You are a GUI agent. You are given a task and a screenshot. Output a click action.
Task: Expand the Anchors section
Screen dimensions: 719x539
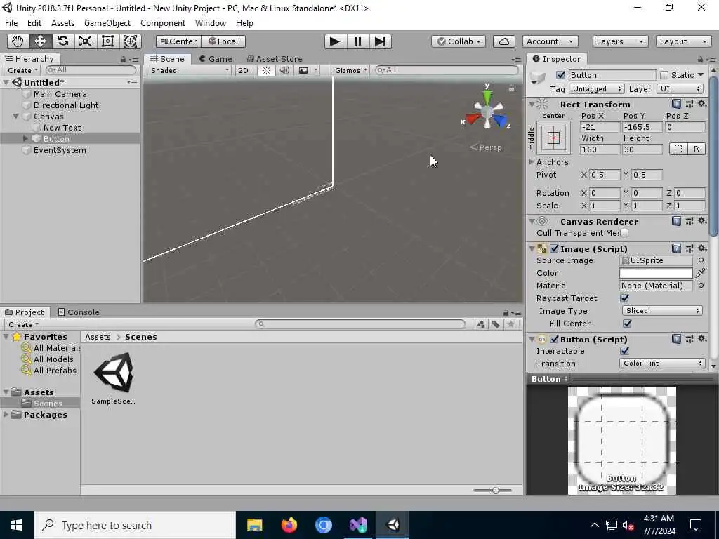pyautogui.click(x=532, y=162)
